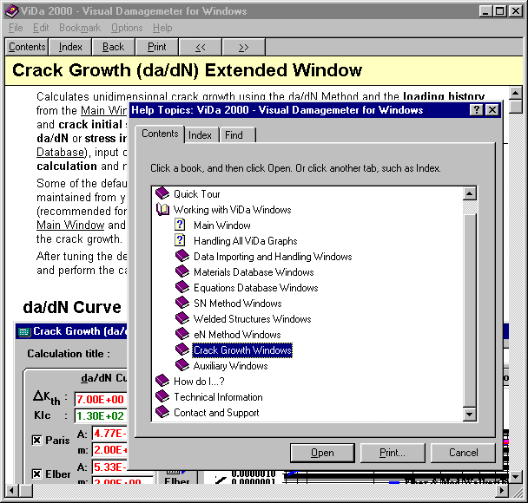Follow the Main Window link below 'recommended for'
The width and height of the screenshot is (528, 503).
70,225
